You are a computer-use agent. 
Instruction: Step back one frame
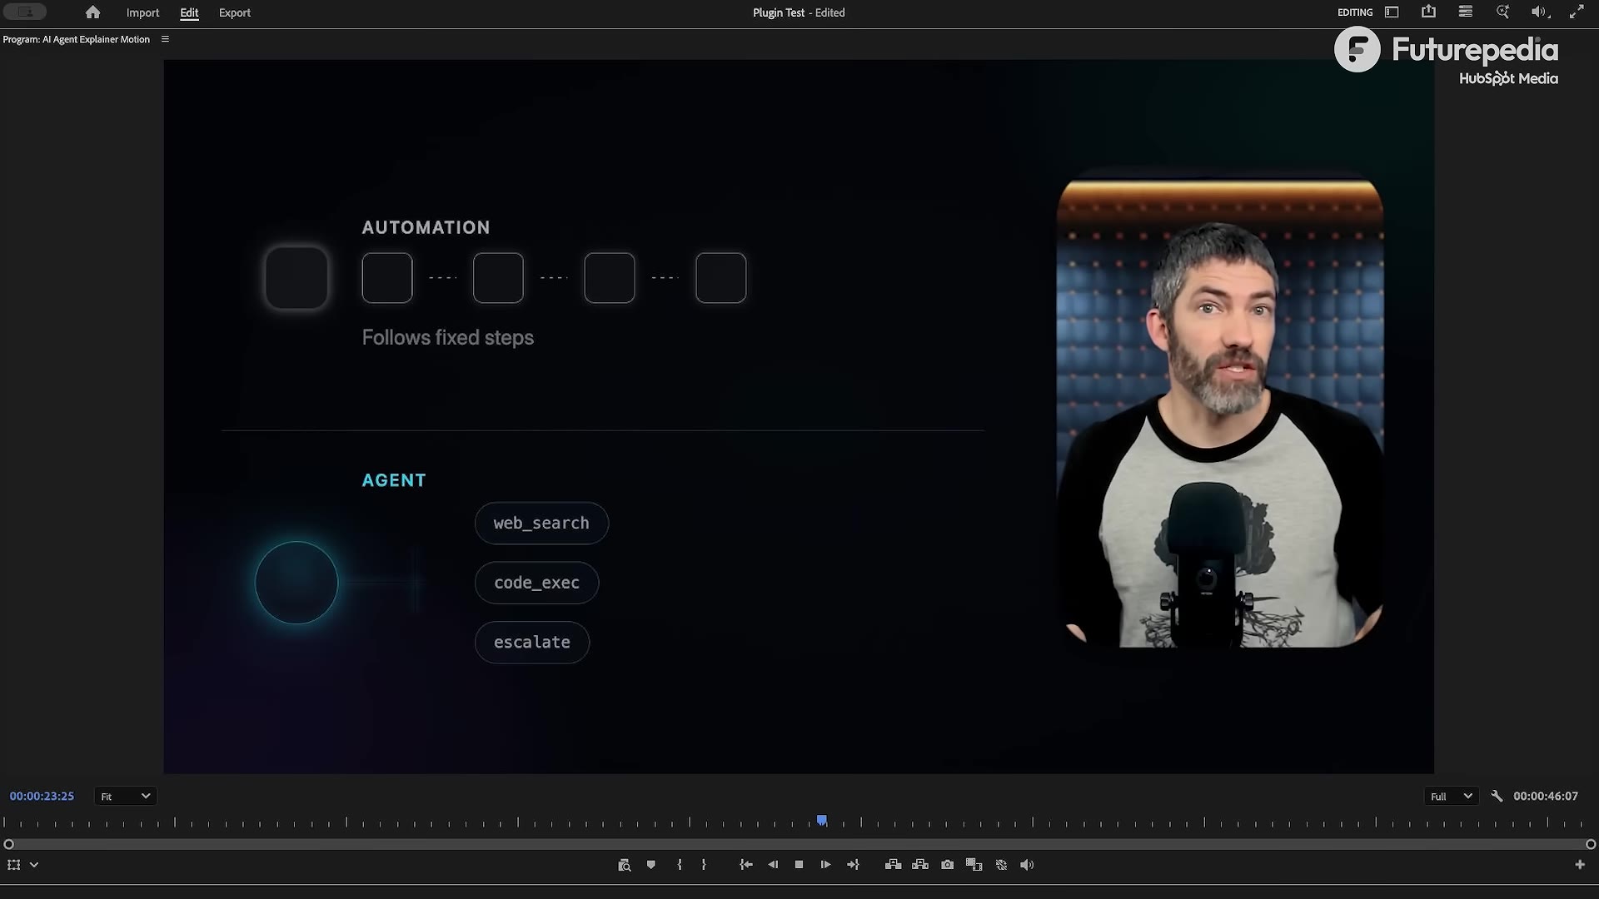773,865
